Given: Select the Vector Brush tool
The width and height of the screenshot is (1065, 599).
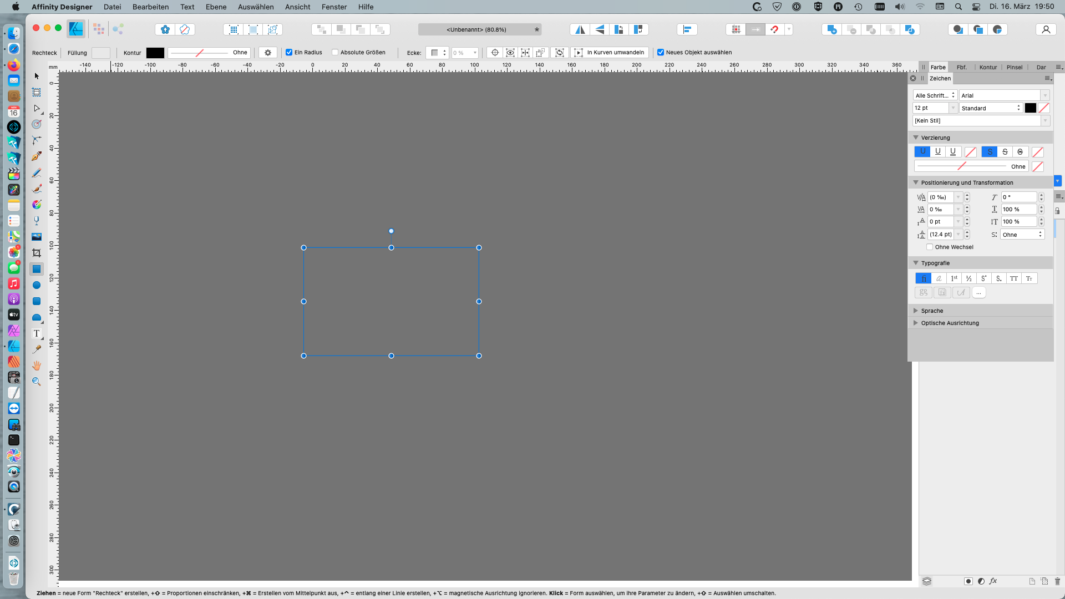Looking at the screenshot, I should pyautogui.click(x=37, y=189).
